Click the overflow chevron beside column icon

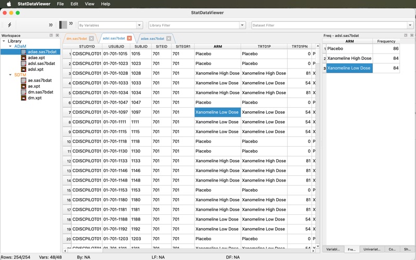coord(71,23)
